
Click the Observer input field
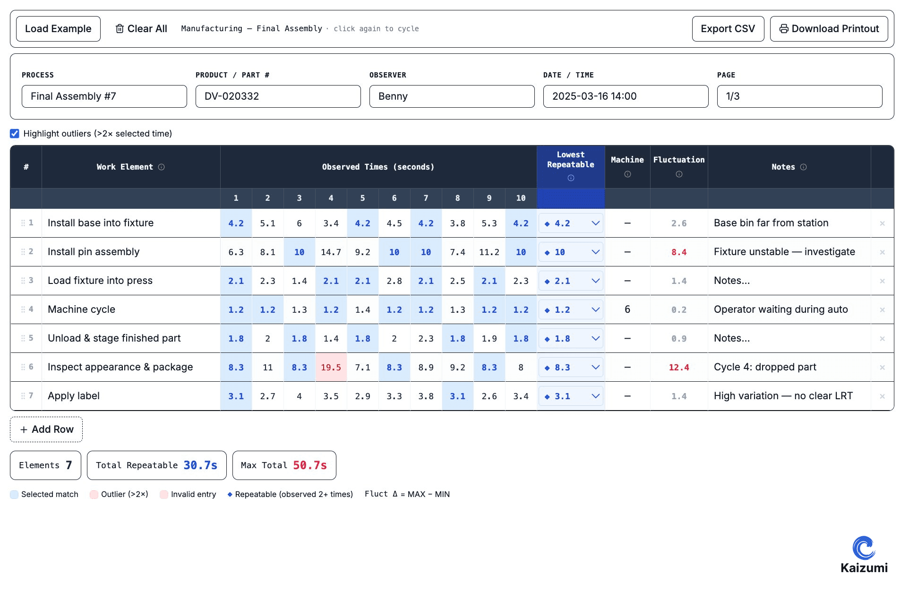pos(452,96)
